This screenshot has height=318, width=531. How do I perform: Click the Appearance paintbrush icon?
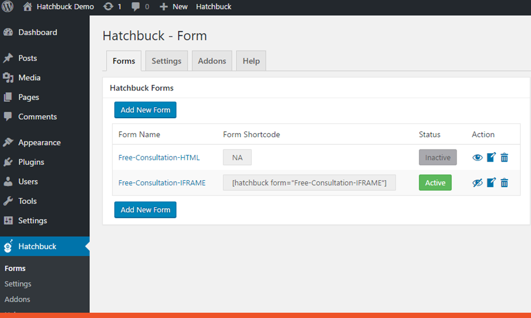point(8,142)
